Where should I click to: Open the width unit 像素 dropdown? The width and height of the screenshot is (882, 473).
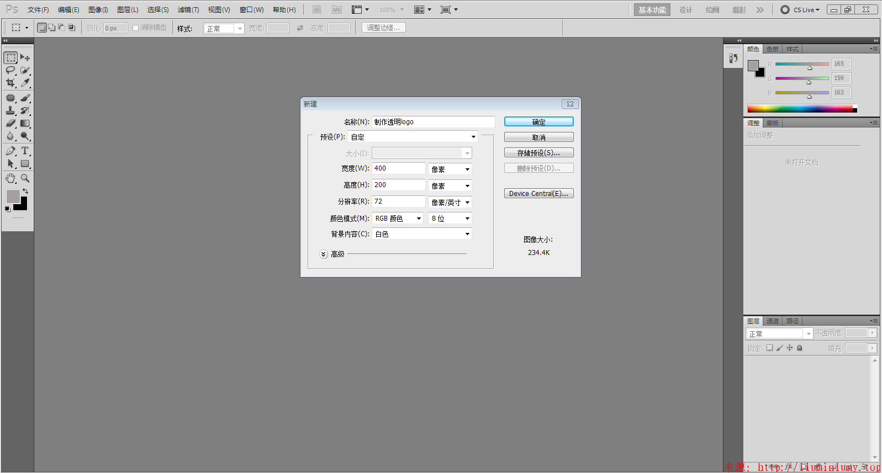pos(450,169)
